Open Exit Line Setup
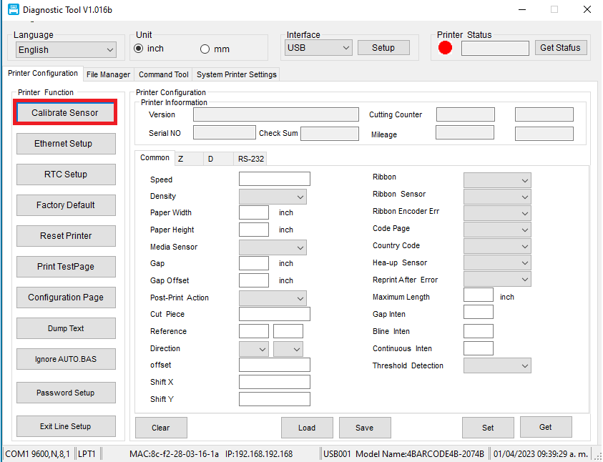Image resolution: width=603 pixels, height=462 pixels. [x=66, y=426]
